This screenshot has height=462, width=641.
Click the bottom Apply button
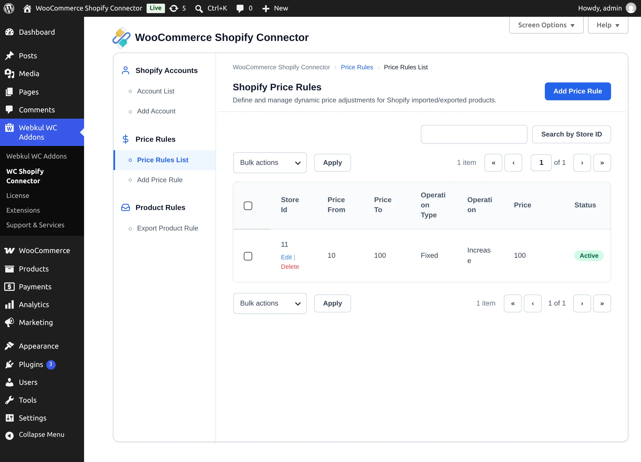pos(332,303)
